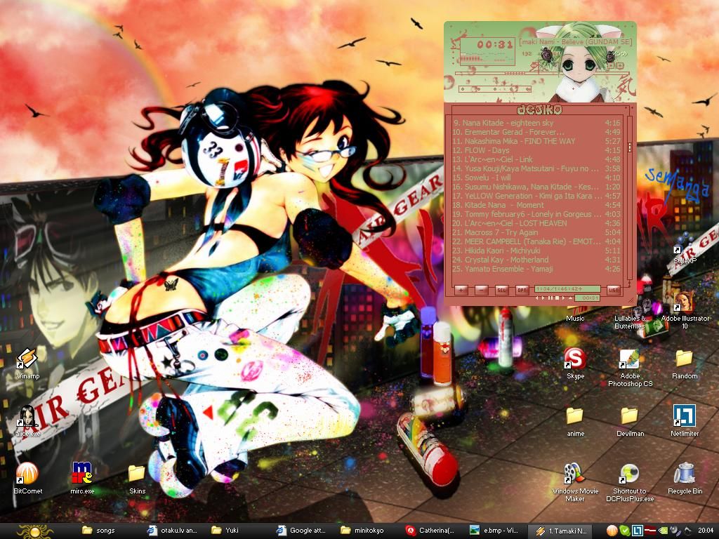This screenshot has width=719, height=539.
Task: Open Windows Movie Maker shortcut
Action: click(575, 481)
